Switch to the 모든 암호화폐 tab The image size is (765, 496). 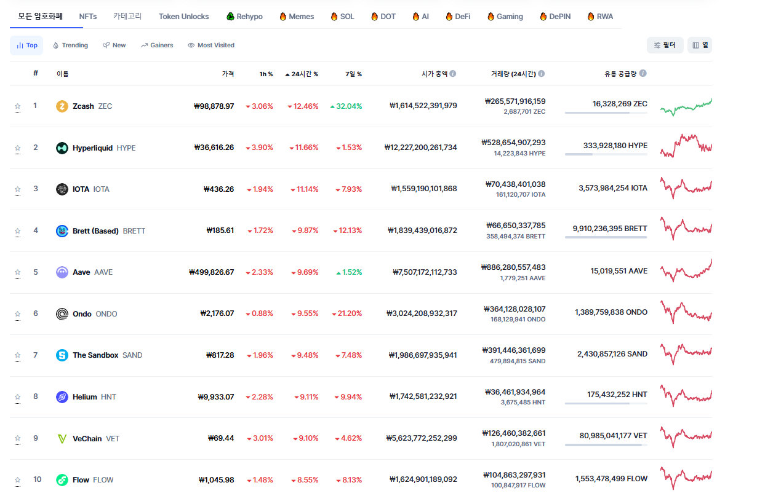coord(41,16)
